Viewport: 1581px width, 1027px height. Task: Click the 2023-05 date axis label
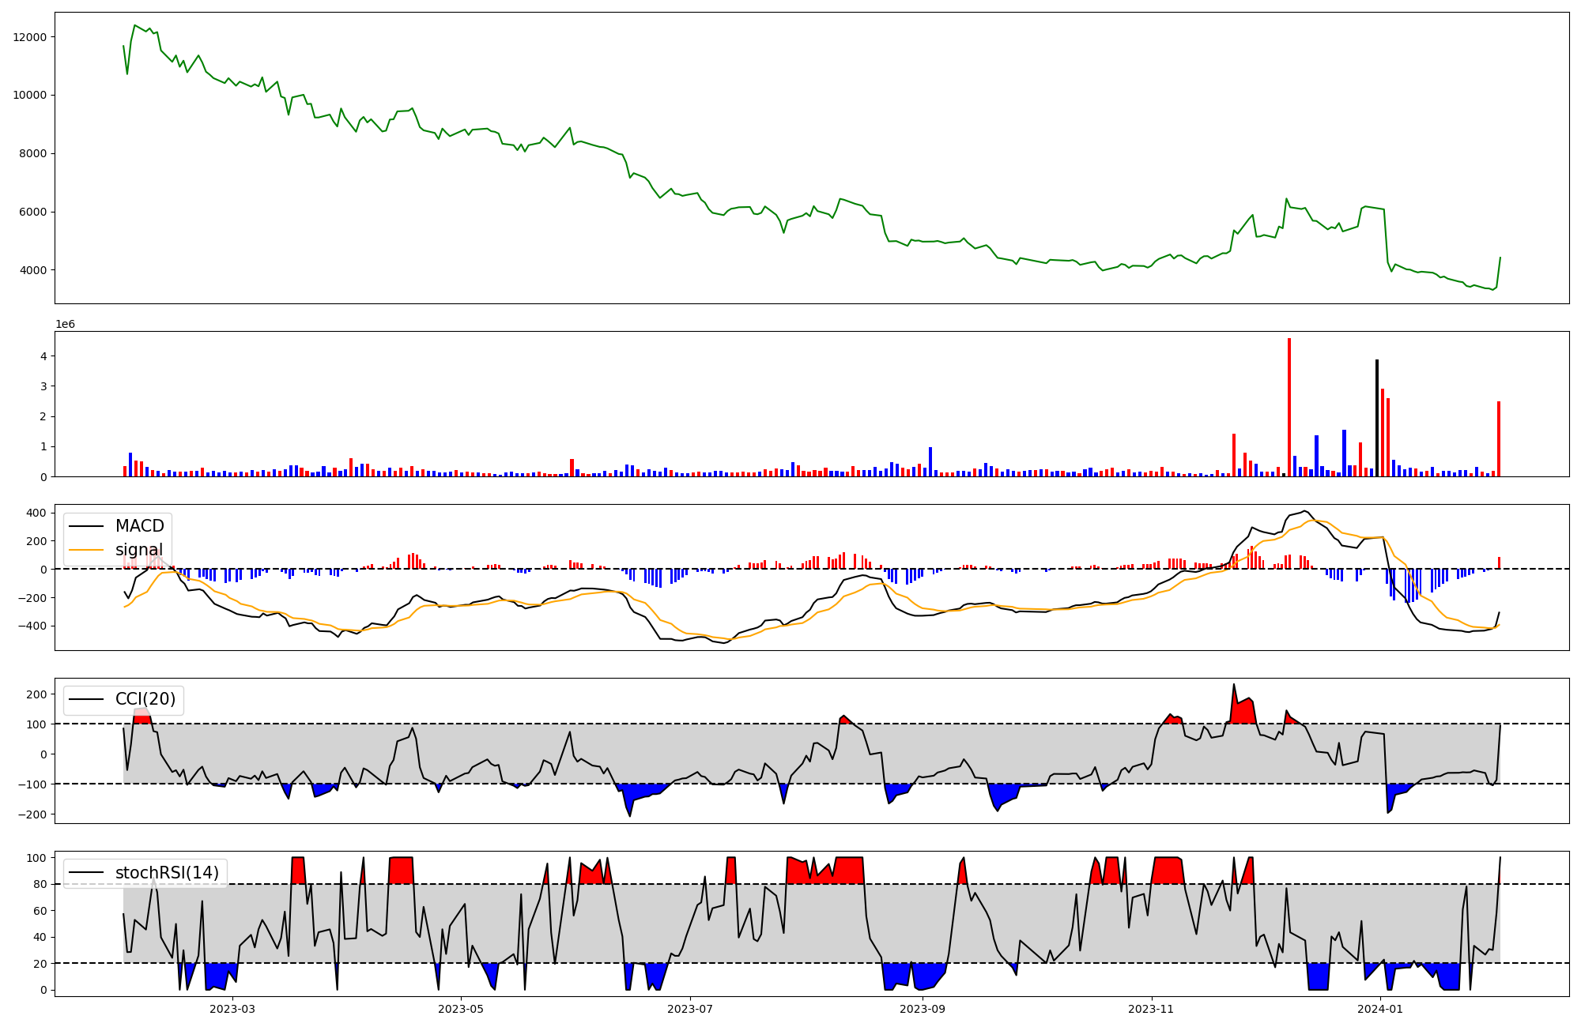(x=460, y=1009)
